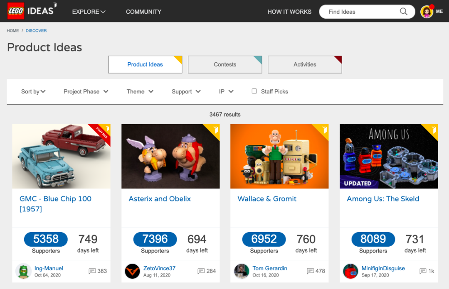449x289 pixels.
Task: Click the 5358 supporters badge
Action: pos(46,239)
